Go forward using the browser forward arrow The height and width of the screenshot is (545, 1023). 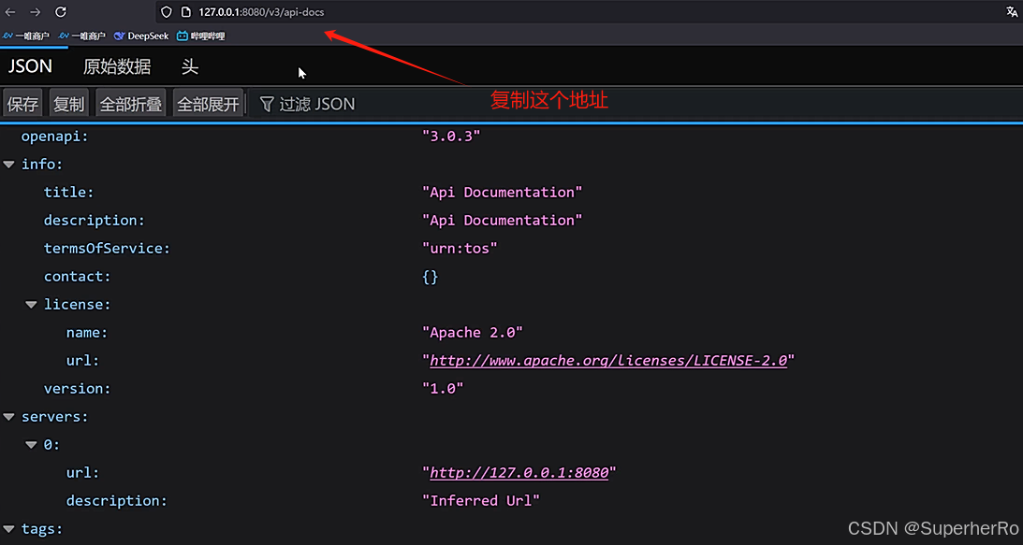pos(36,12)
